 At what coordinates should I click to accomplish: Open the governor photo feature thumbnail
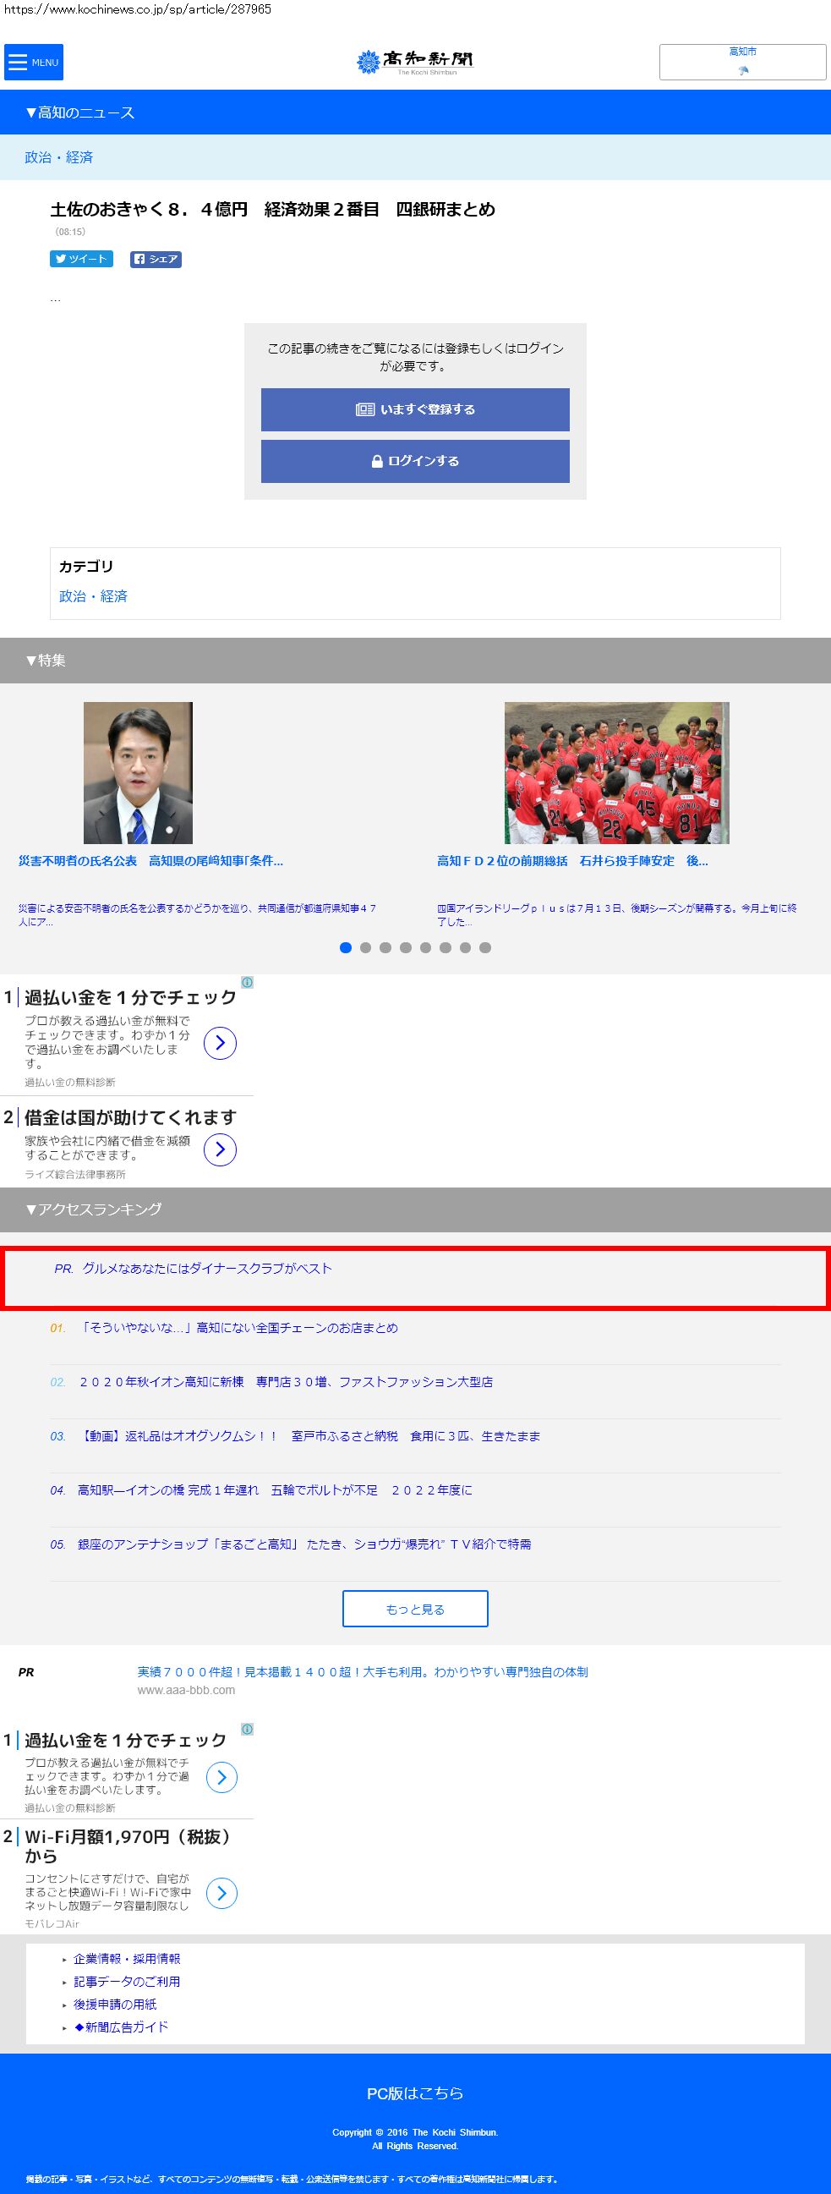[x=138, y=772]
